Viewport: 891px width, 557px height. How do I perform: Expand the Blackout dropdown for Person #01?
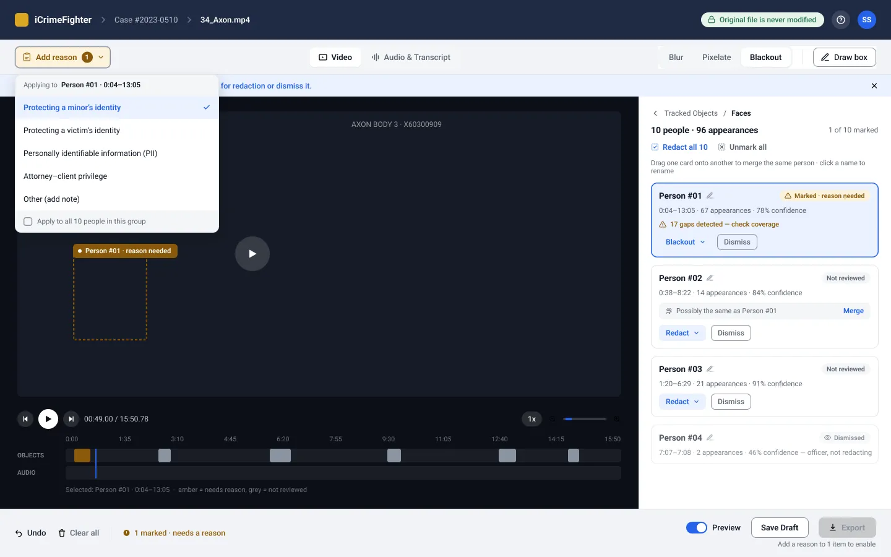685,242
